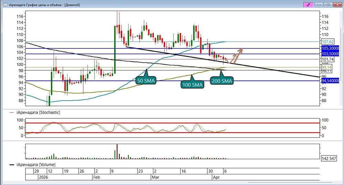Click the 94,540000 horizontal line price tag
Viewport: 344px width, 185px height.
click(330, 81)
